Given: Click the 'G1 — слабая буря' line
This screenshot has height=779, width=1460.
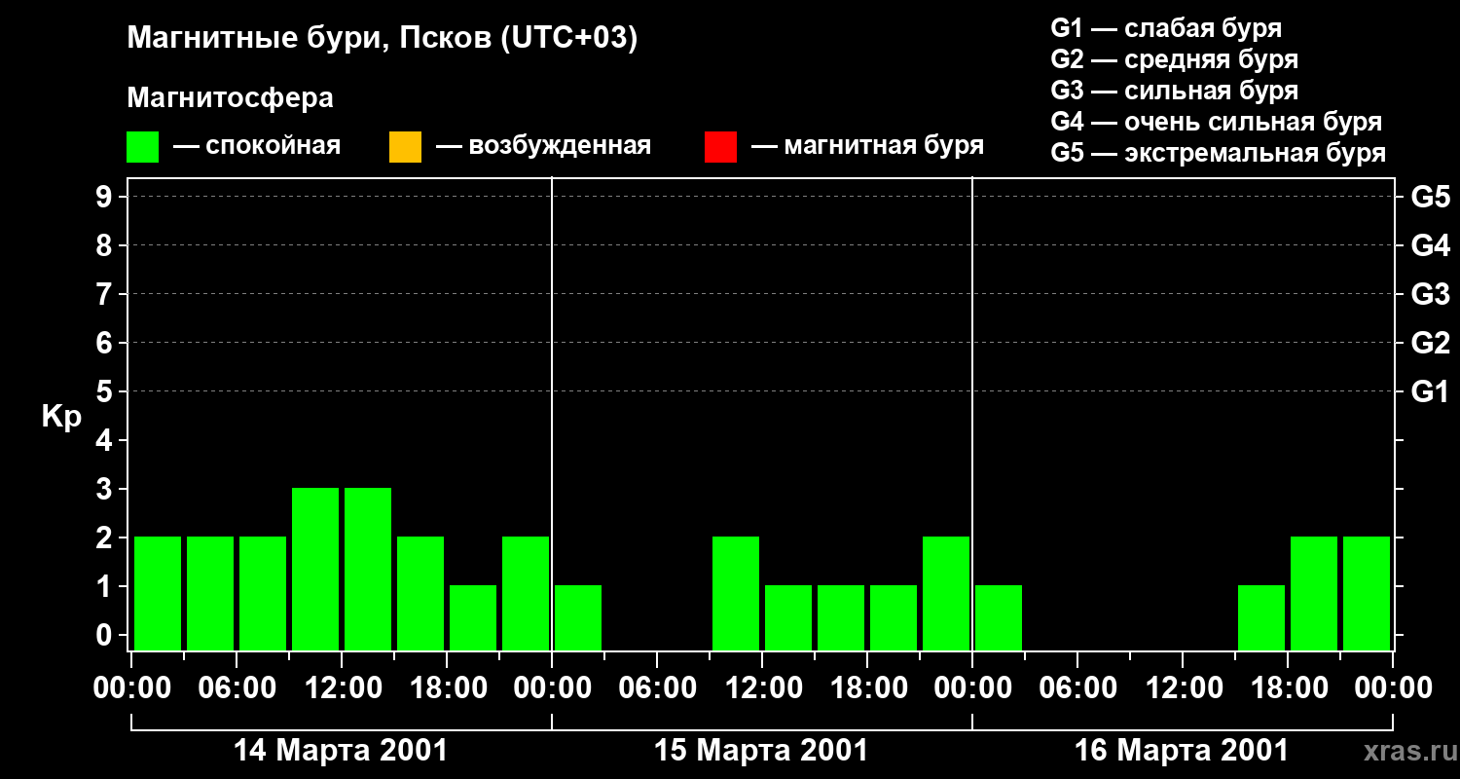Looking at the screenshot, I should pyautogui.click(x=1166, y=27).
